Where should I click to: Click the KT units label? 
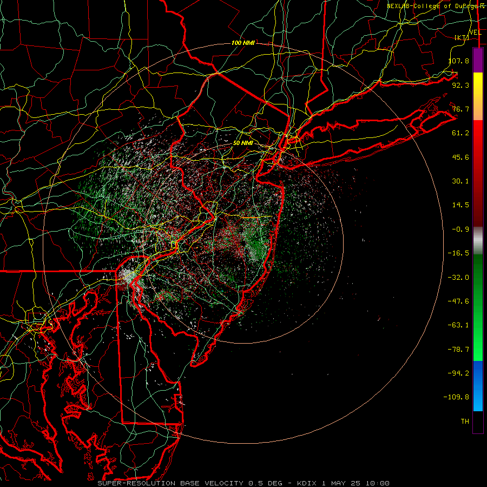[x=462, y=37]
